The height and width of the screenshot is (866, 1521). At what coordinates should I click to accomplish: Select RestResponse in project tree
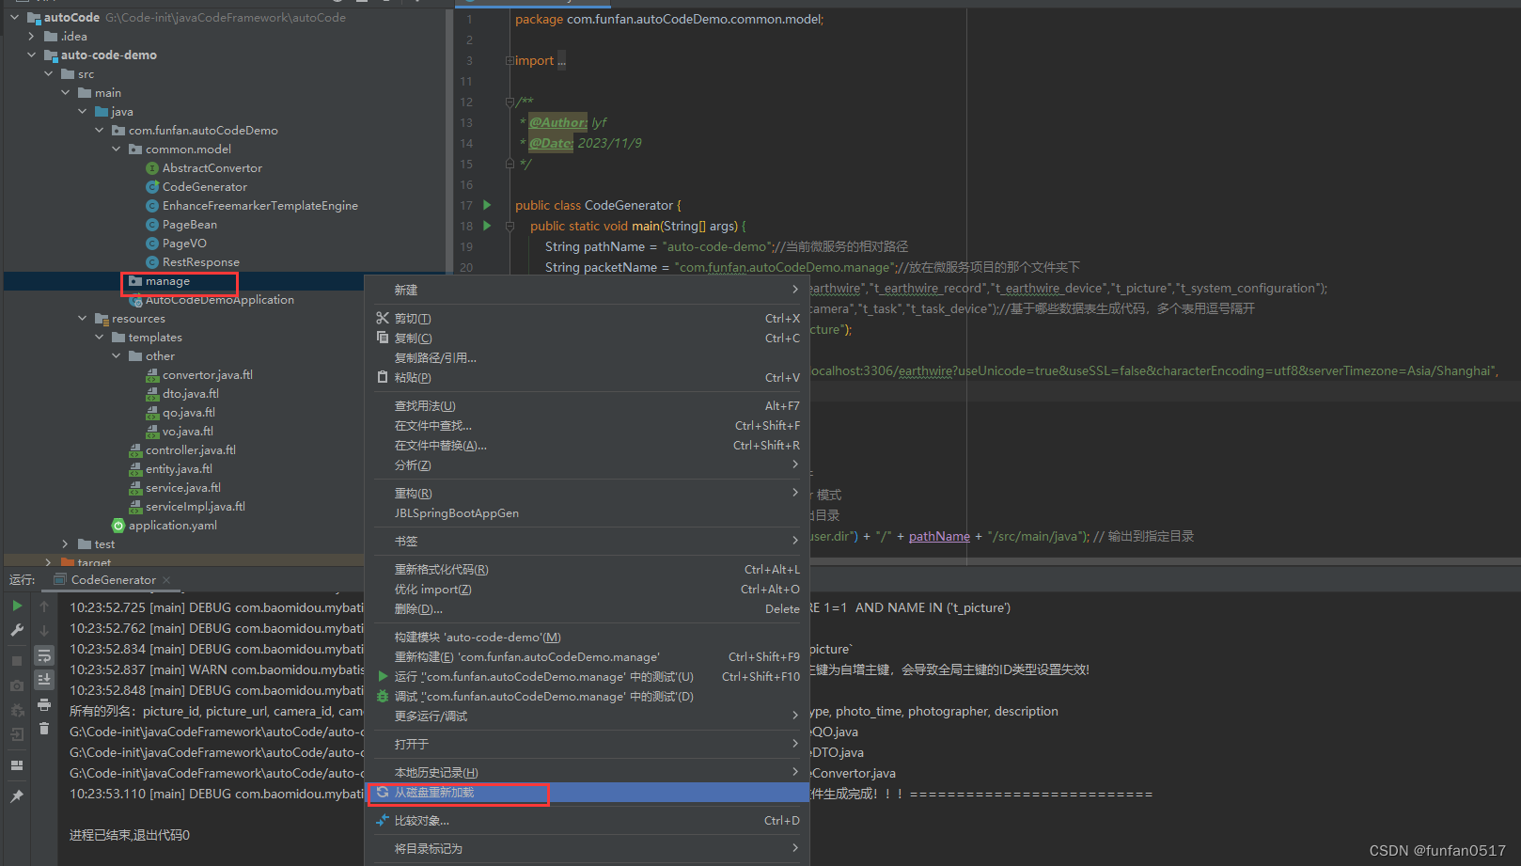tap(200, 262)
